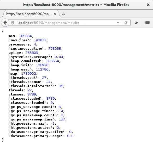153x147 pixels.
Task: Click the heap value 1789952
Action: (29, 73)
